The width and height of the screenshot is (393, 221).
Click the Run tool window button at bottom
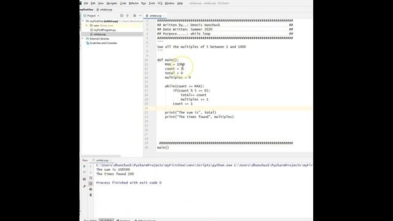[x=107, y=220]
